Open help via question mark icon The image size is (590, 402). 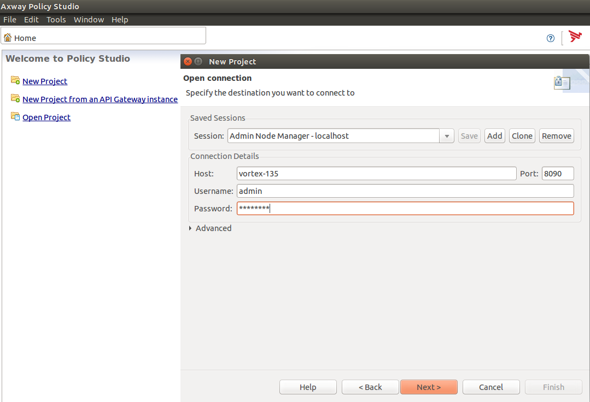coord(551,38)
